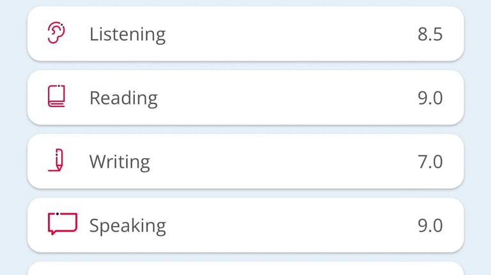Open the Writing score card
The image size is (491, 275).
tap(245, 161)
